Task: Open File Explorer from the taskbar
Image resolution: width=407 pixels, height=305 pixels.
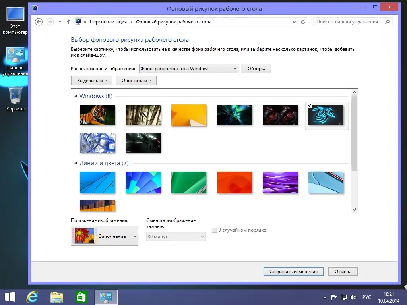Action: 57,297
